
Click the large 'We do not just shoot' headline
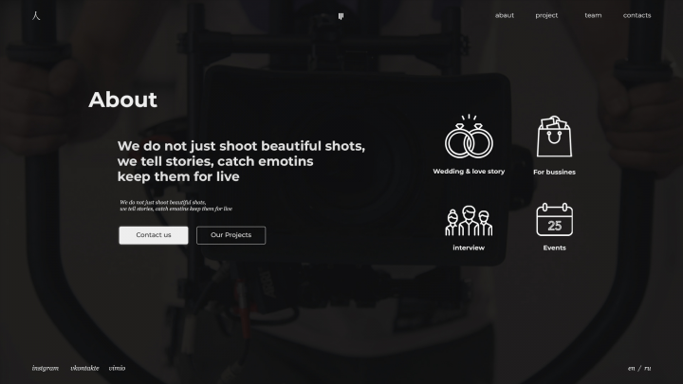(x=241, y=161)
